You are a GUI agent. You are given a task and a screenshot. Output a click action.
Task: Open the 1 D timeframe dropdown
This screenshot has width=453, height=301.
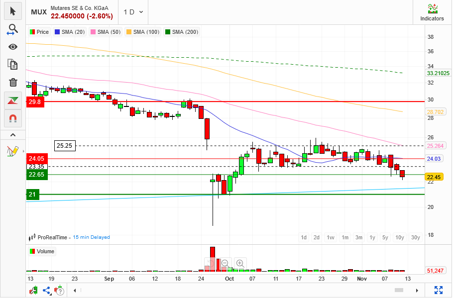click(133, 12)
